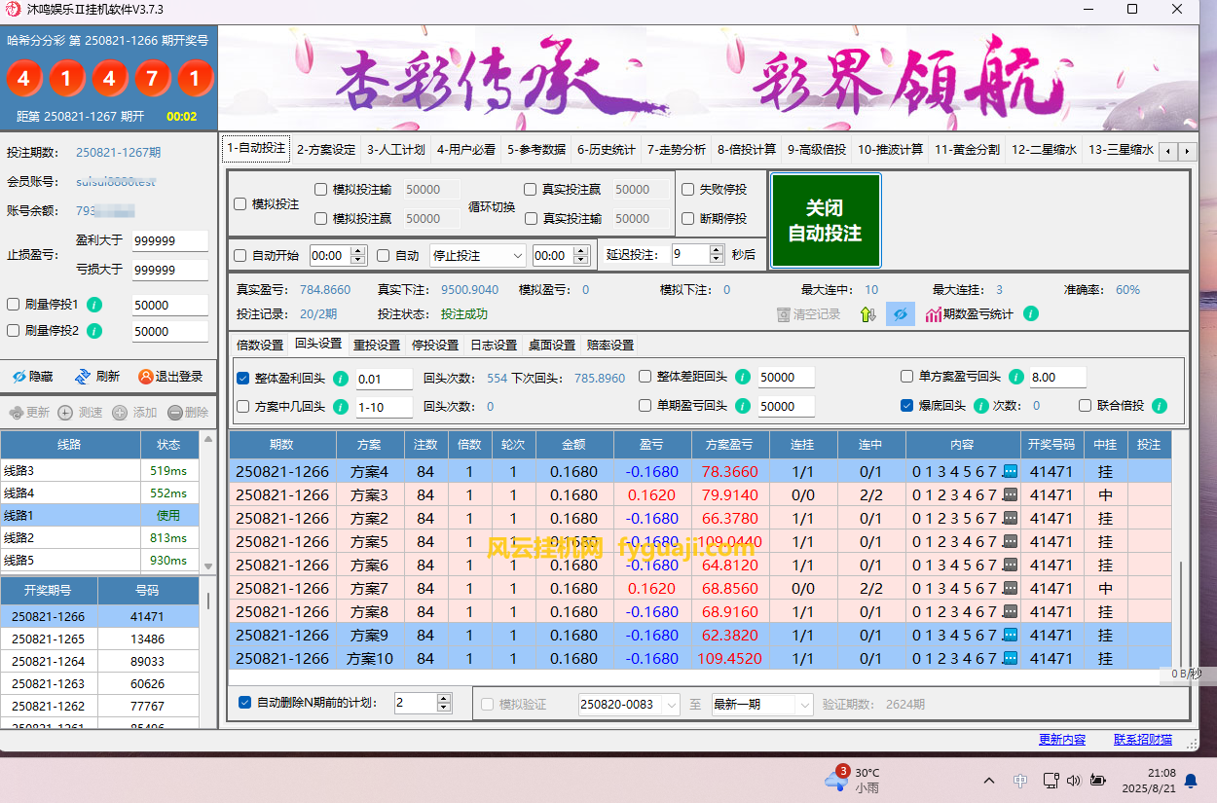Screen dimensions: 1217x803
Task: Click the 隐藏 eye-slash icon in left panel
Action: (x=19, y=377)
